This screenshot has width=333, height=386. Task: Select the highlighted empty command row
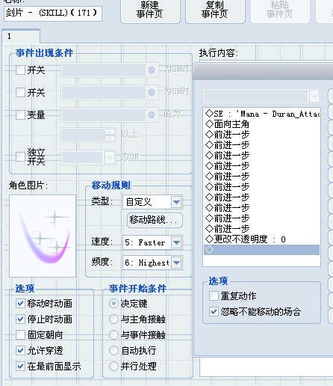click(261, 250)
